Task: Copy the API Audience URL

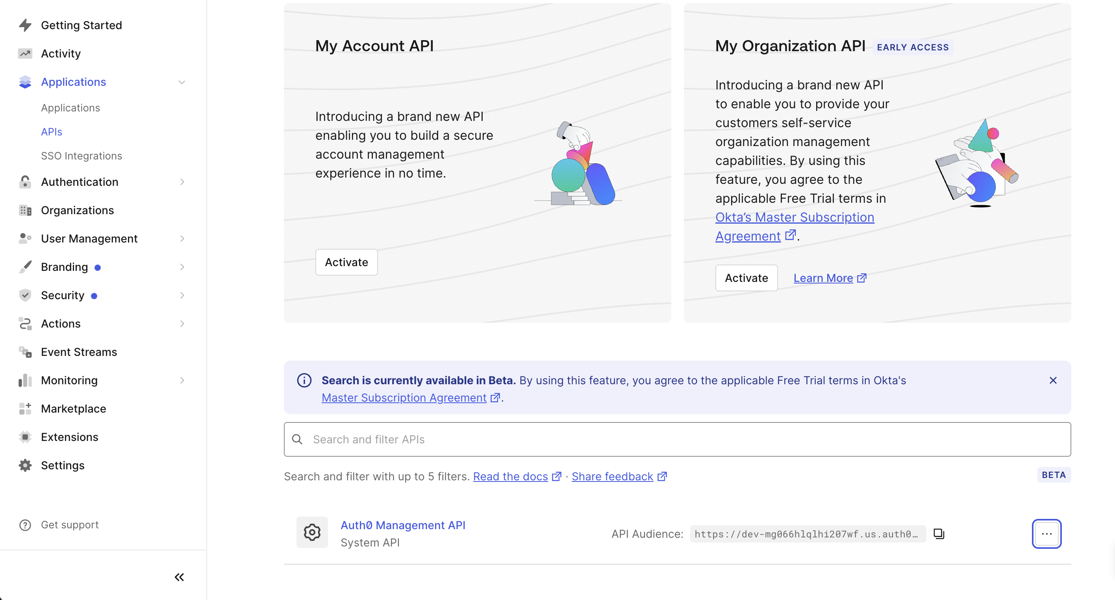Action: [x=939, y=534]
